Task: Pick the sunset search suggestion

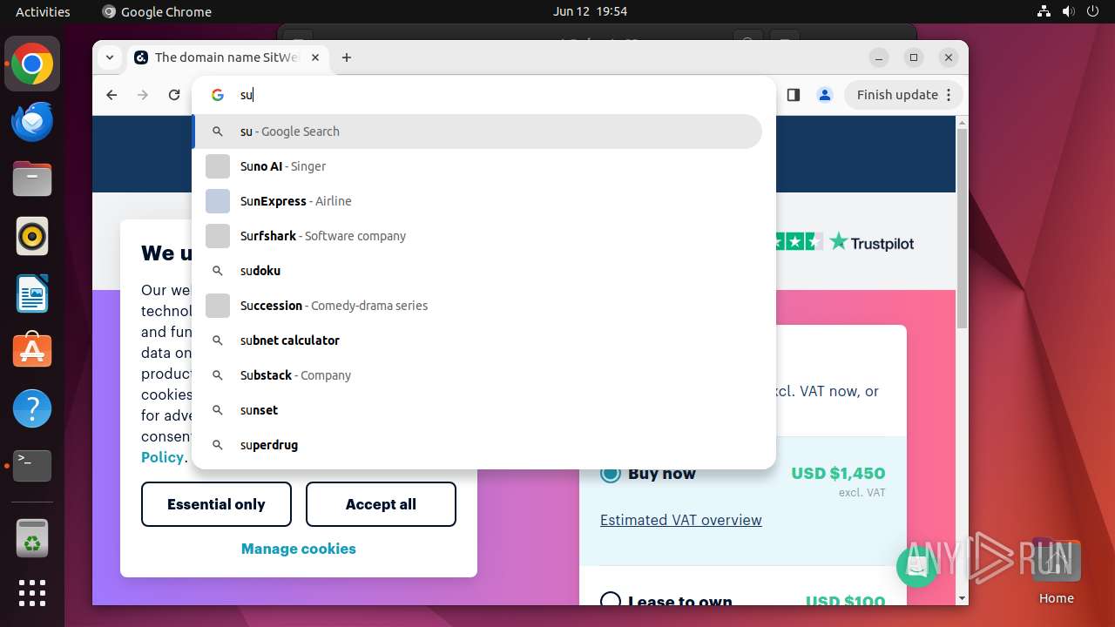Action: point(477,410)
